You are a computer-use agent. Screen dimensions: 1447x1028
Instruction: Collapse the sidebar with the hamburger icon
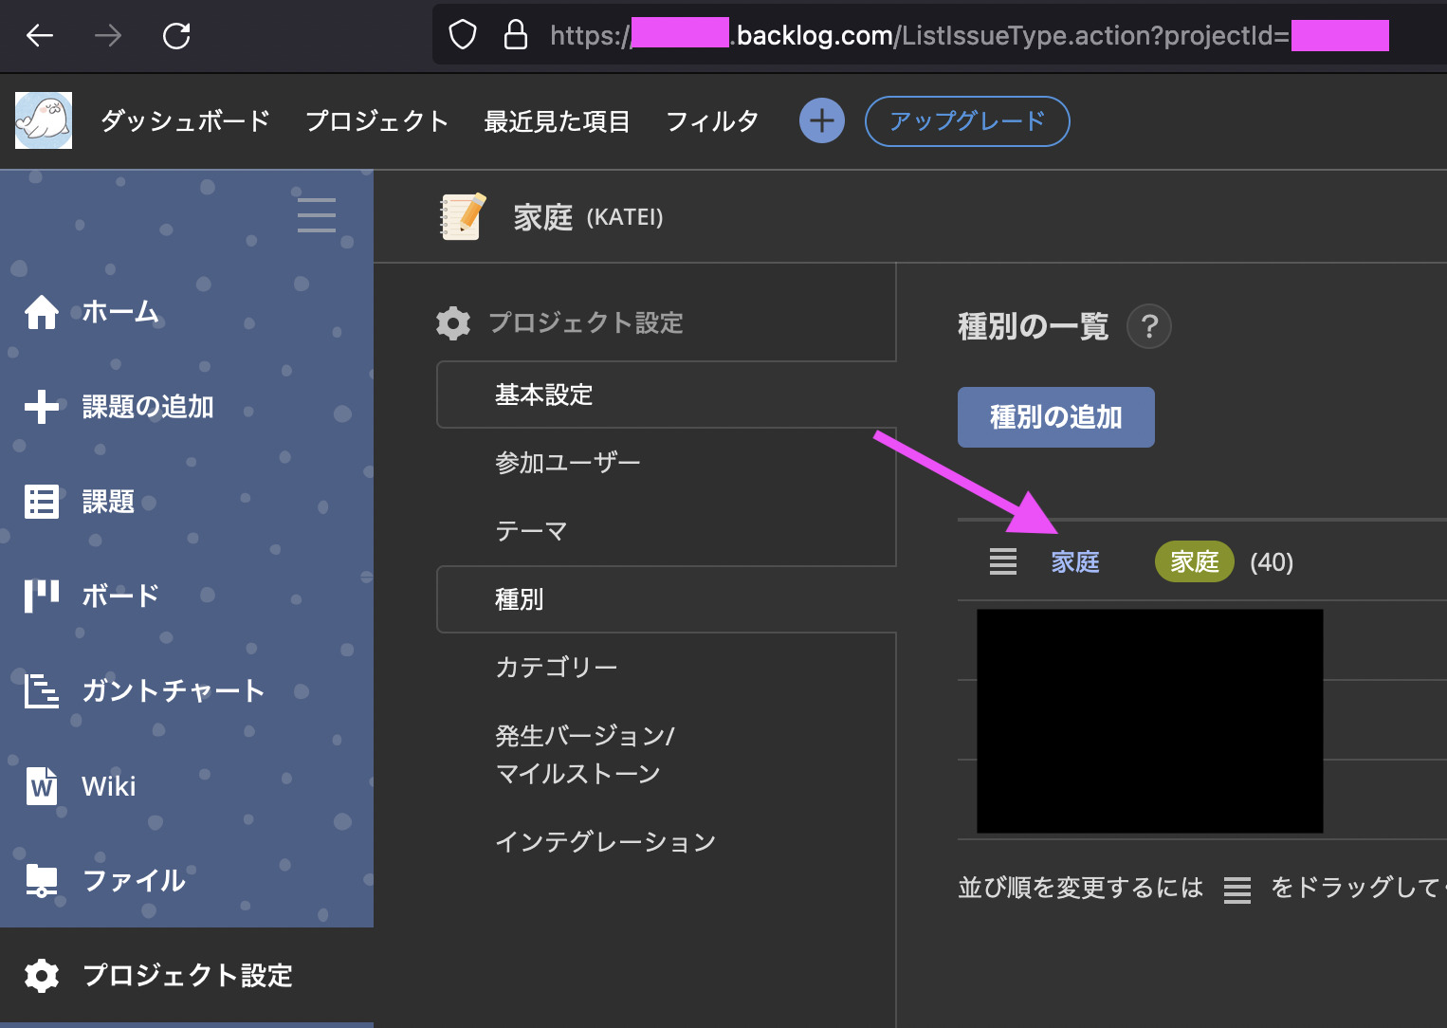point(316,215)
